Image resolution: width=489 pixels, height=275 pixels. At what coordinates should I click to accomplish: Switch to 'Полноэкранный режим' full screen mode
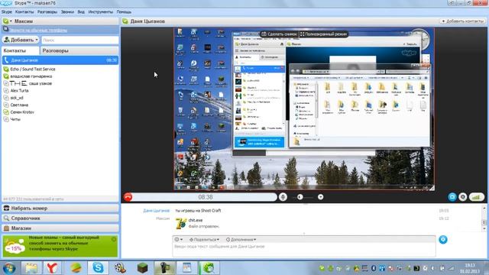(323, 34)
